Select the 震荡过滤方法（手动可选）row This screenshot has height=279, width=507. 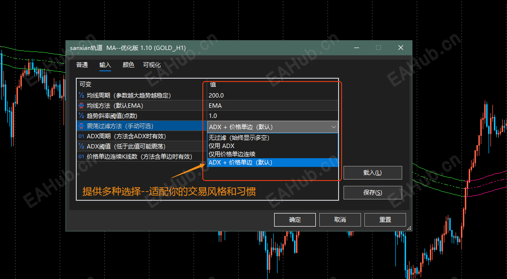(142, 126)
